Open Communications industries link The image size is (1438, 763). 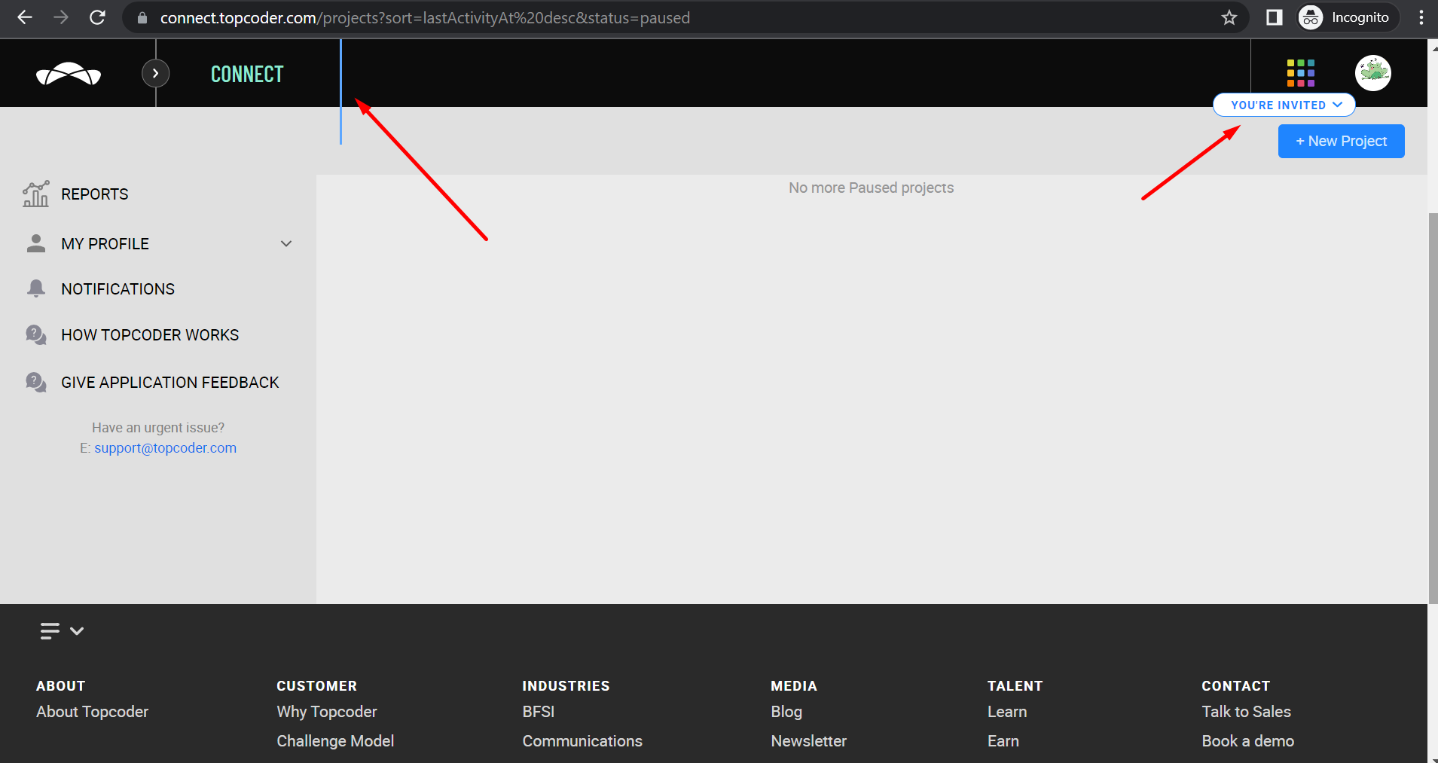coord(582,741)
